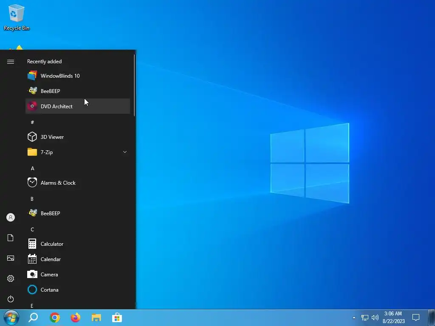This screenshot has height=326, width=435.
Task: Open Alarms & Clock
Action: [78, 183]
